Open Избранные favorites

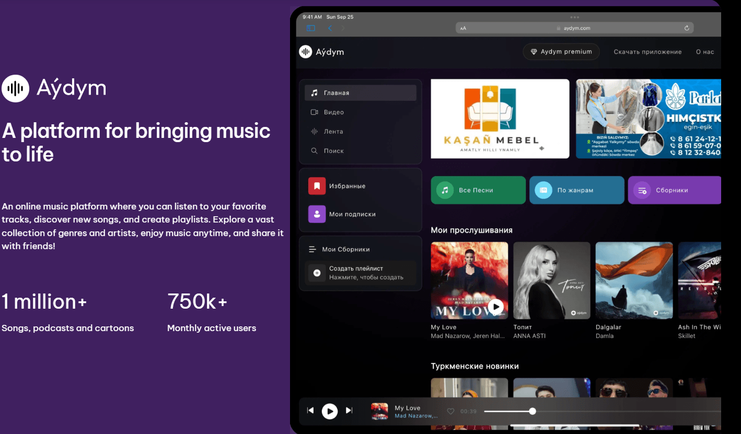tap(361, 186)
